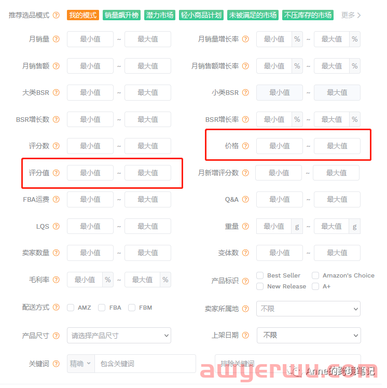
Task: Click 包含关键词 input field
Action: click(145, 364)
